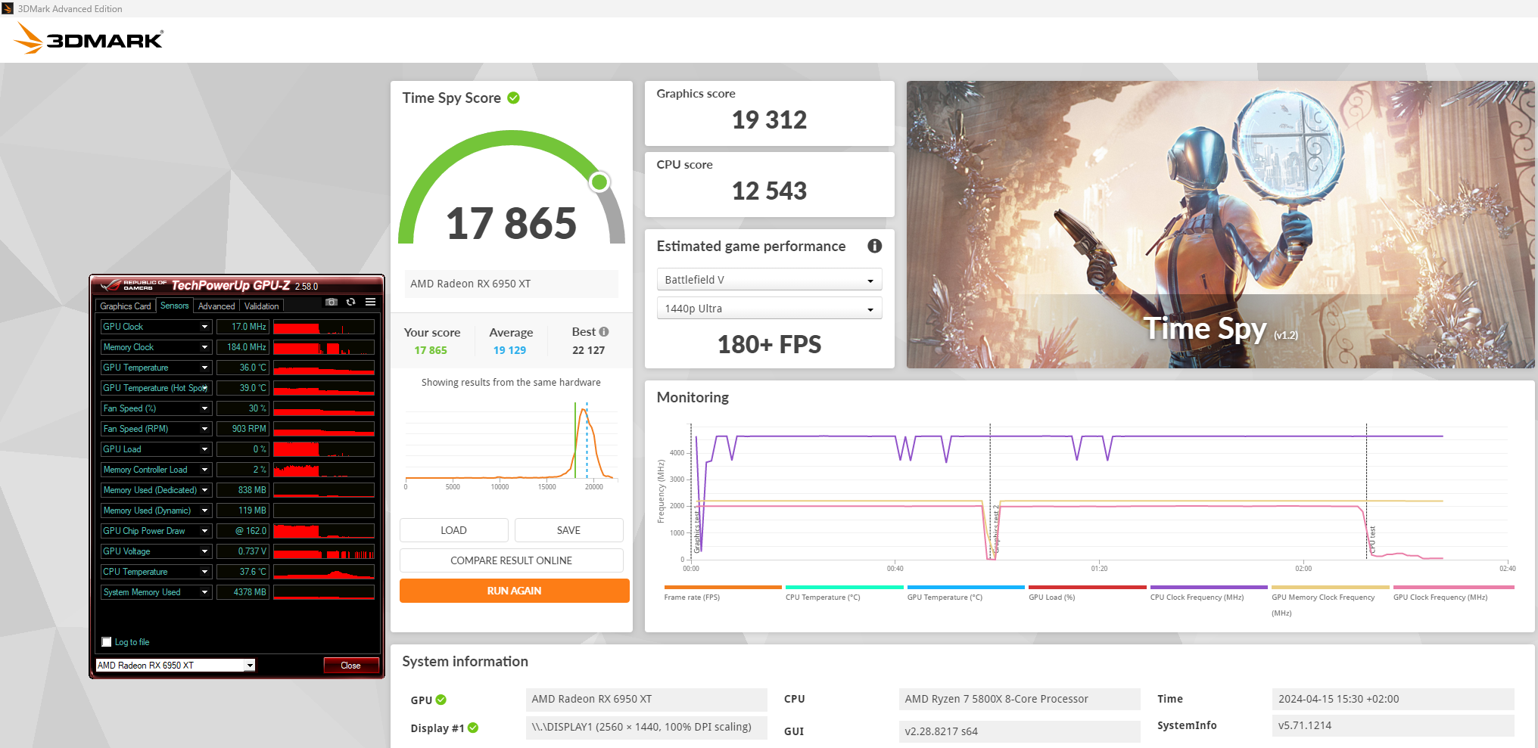Click the green validity checkmark beside Time Spy Score
1538x748 pixels.
(x=513, y=98)
